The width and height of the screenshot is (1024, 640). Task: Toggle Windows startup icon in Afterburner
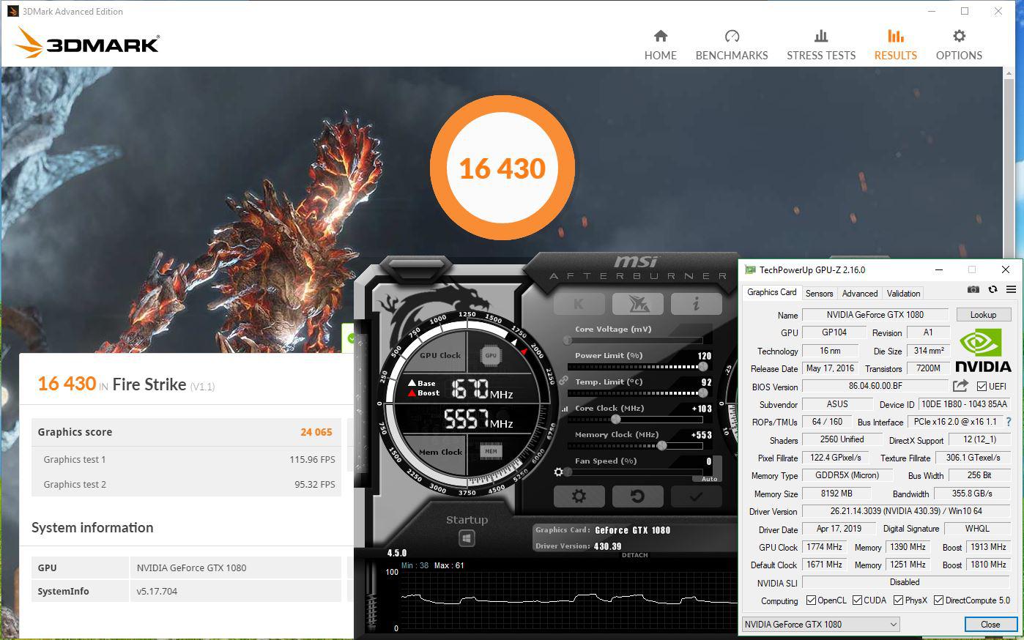coord(467,538)
